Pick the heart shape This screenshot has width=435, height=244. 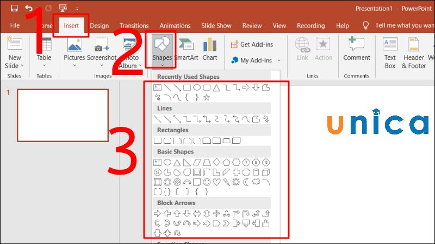tap(216, 182)
